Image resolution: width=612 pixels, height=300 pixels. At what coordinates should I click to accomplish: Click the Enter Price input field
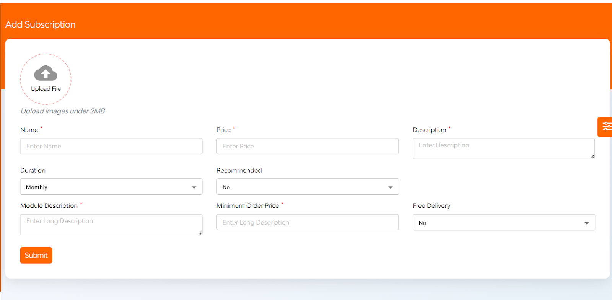(x=308, y=146)
